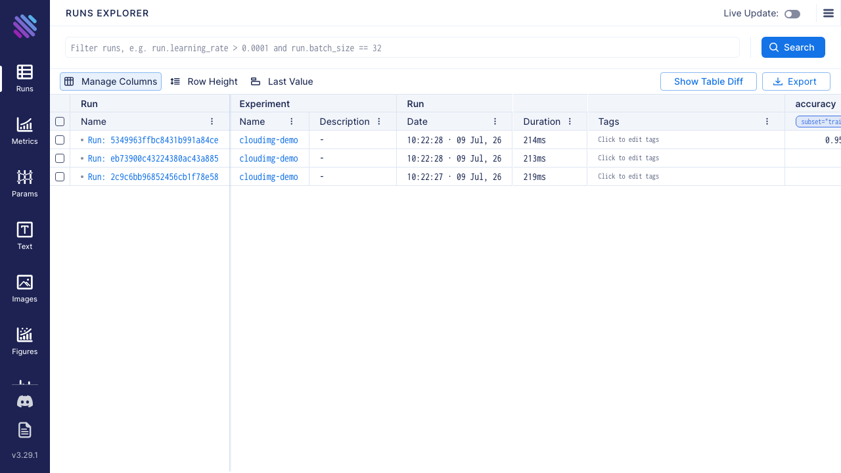Click the v3.29.1 version label
The image size is (841, 473).
coord(25,455)
